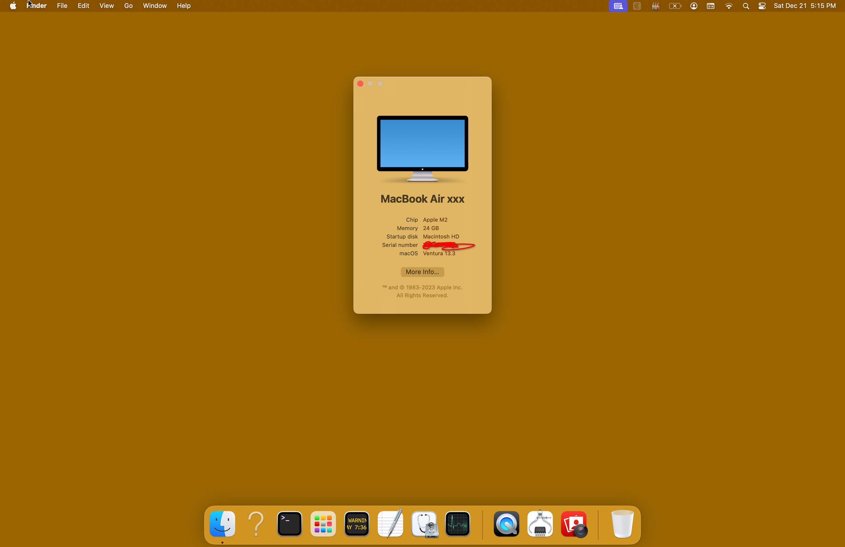Open the user account menu bar icon

[694, 6]
